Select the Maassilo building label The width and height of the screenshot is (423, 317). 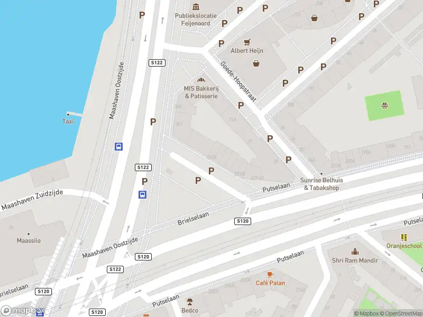tap(29, 240)
